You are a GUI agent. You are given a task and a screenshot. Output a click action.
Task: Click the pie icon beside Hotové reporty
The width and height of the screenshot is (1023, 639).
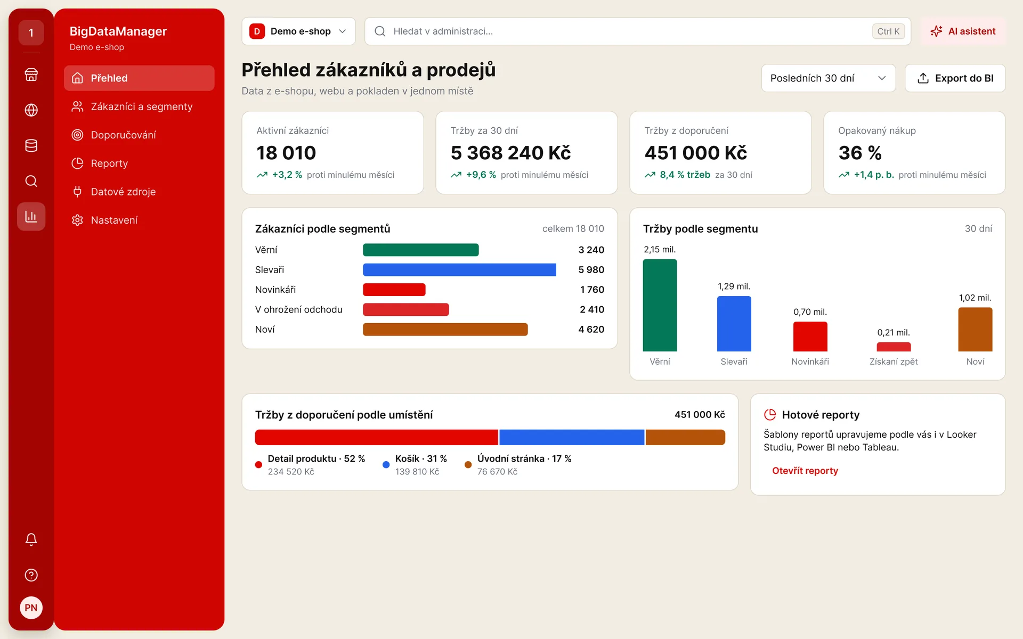[x=770, y=414]
